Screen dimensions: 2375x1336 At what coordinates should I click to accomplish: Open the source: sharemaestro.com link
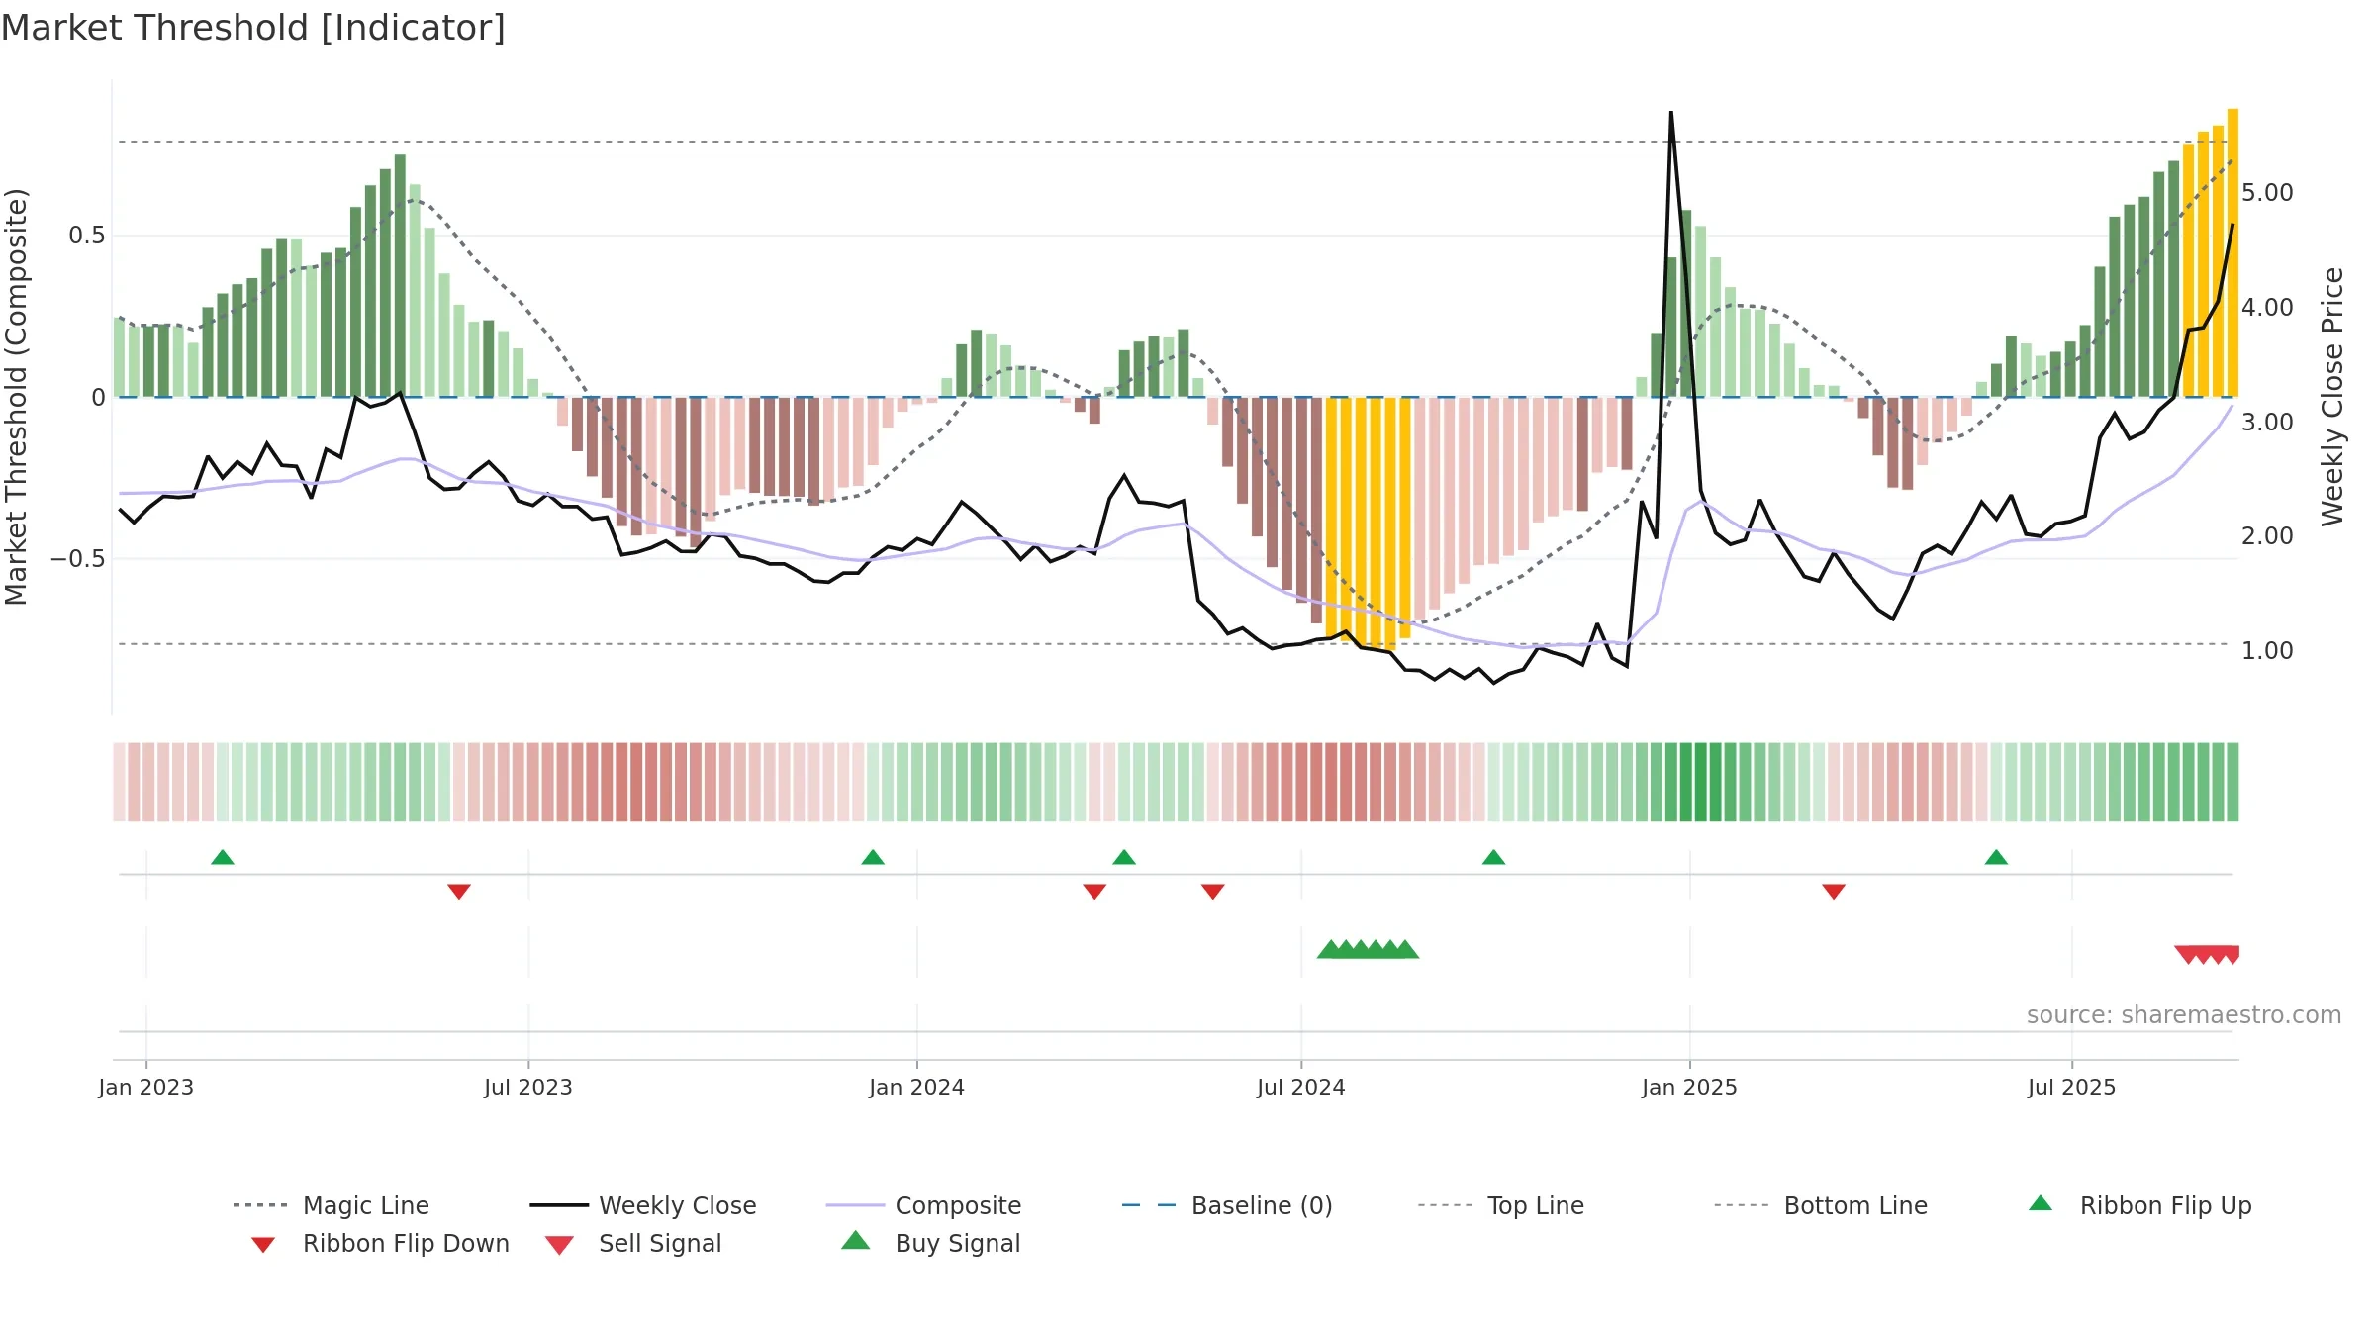(x=2184, y=1015)
